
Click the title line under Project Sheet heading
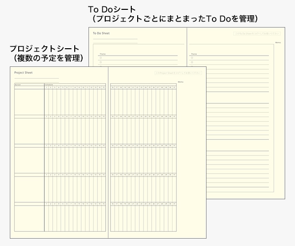(x=37, y=78)
